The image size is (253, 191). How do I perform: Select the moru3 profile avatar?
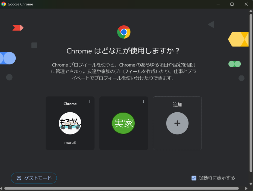70,123
